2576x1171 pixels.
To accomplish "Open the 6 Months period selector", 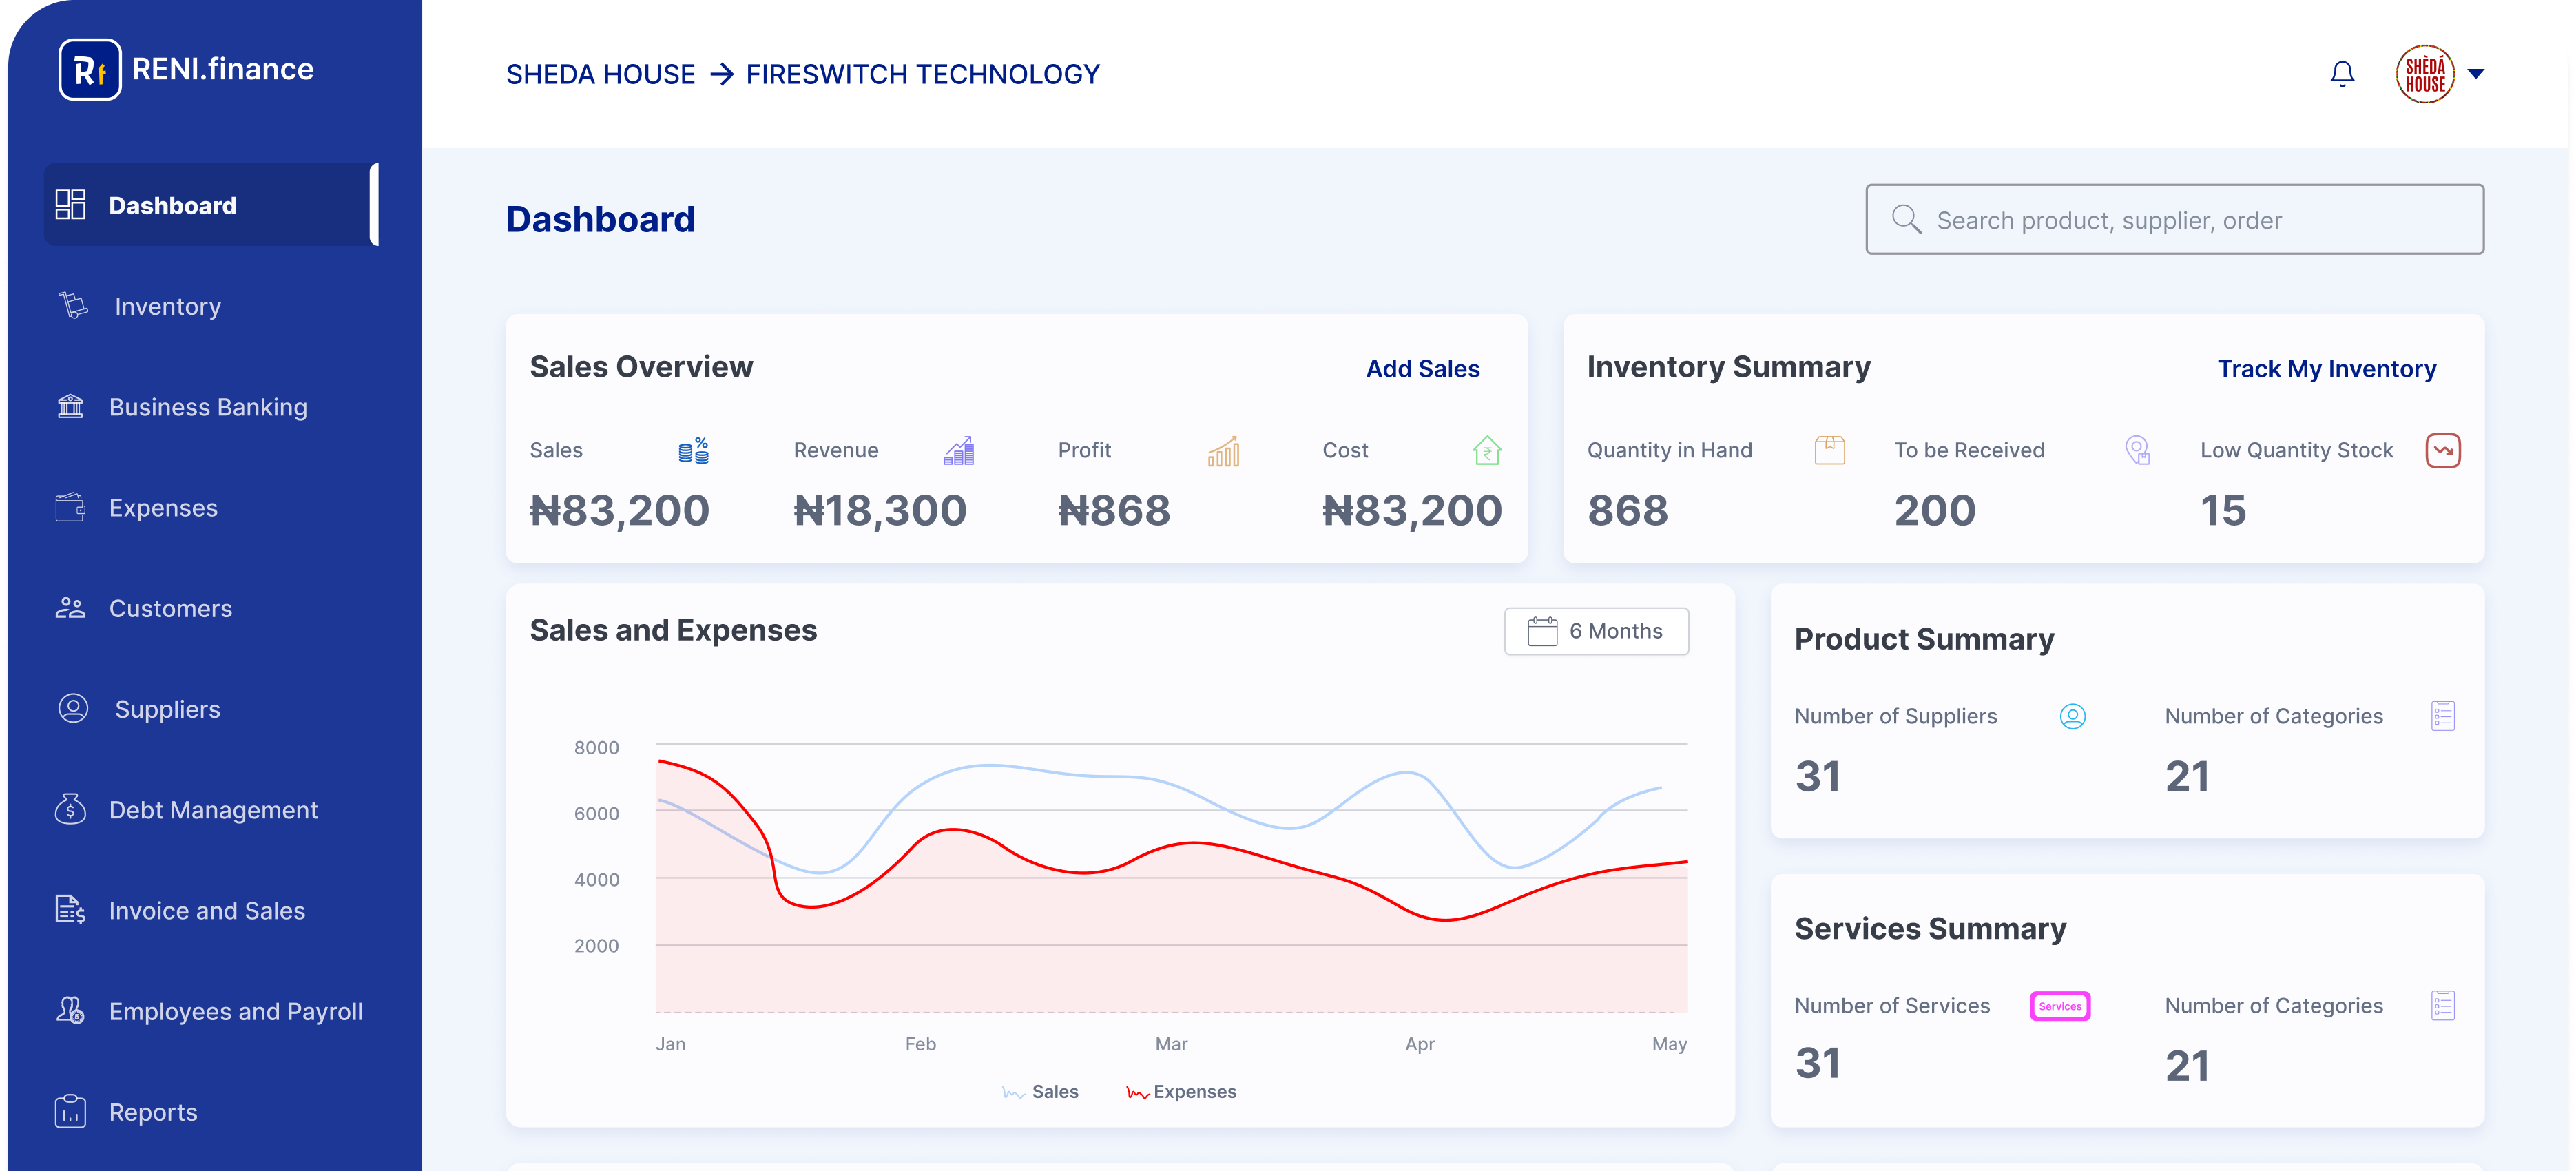I will point(1595,631).
